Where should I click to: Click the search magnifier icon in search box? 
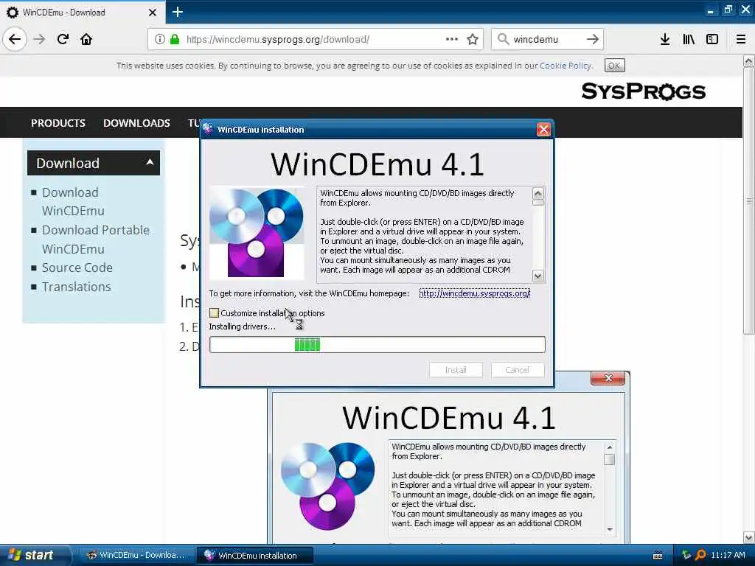pos(503,39)
